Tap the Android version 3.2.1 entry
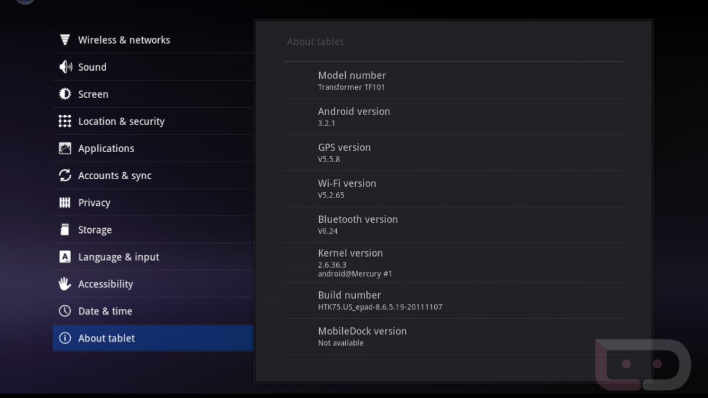 pos(453,117)
